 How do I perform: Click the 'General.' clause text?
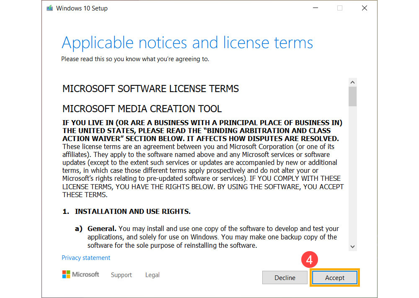tap(102, 229)
